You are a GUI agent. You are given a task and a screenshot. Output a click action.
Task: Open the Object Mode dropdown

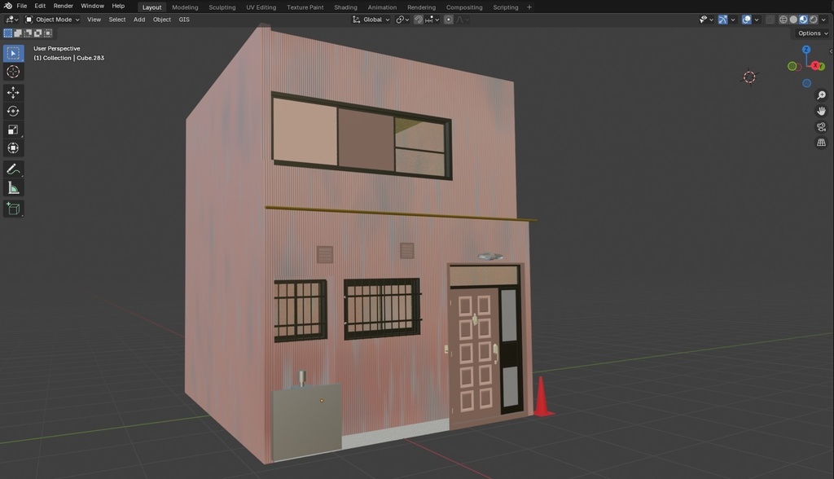(52, 20)
